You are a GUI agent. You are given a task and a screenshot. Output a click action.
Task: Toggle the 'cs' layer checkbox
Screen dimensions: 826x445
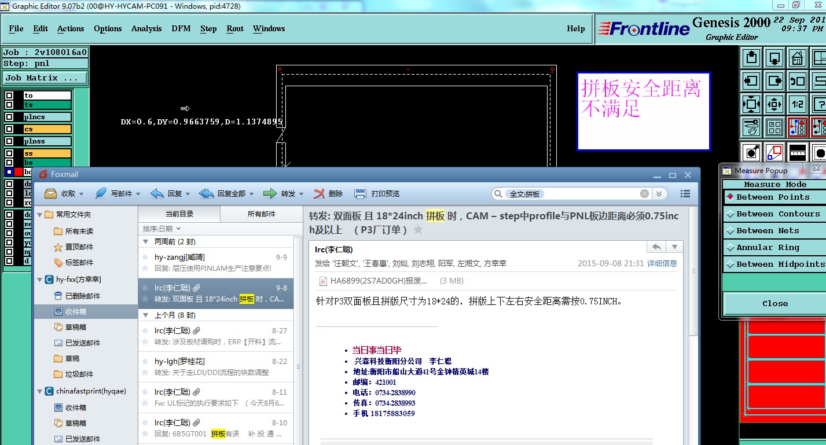click(9, 129)
